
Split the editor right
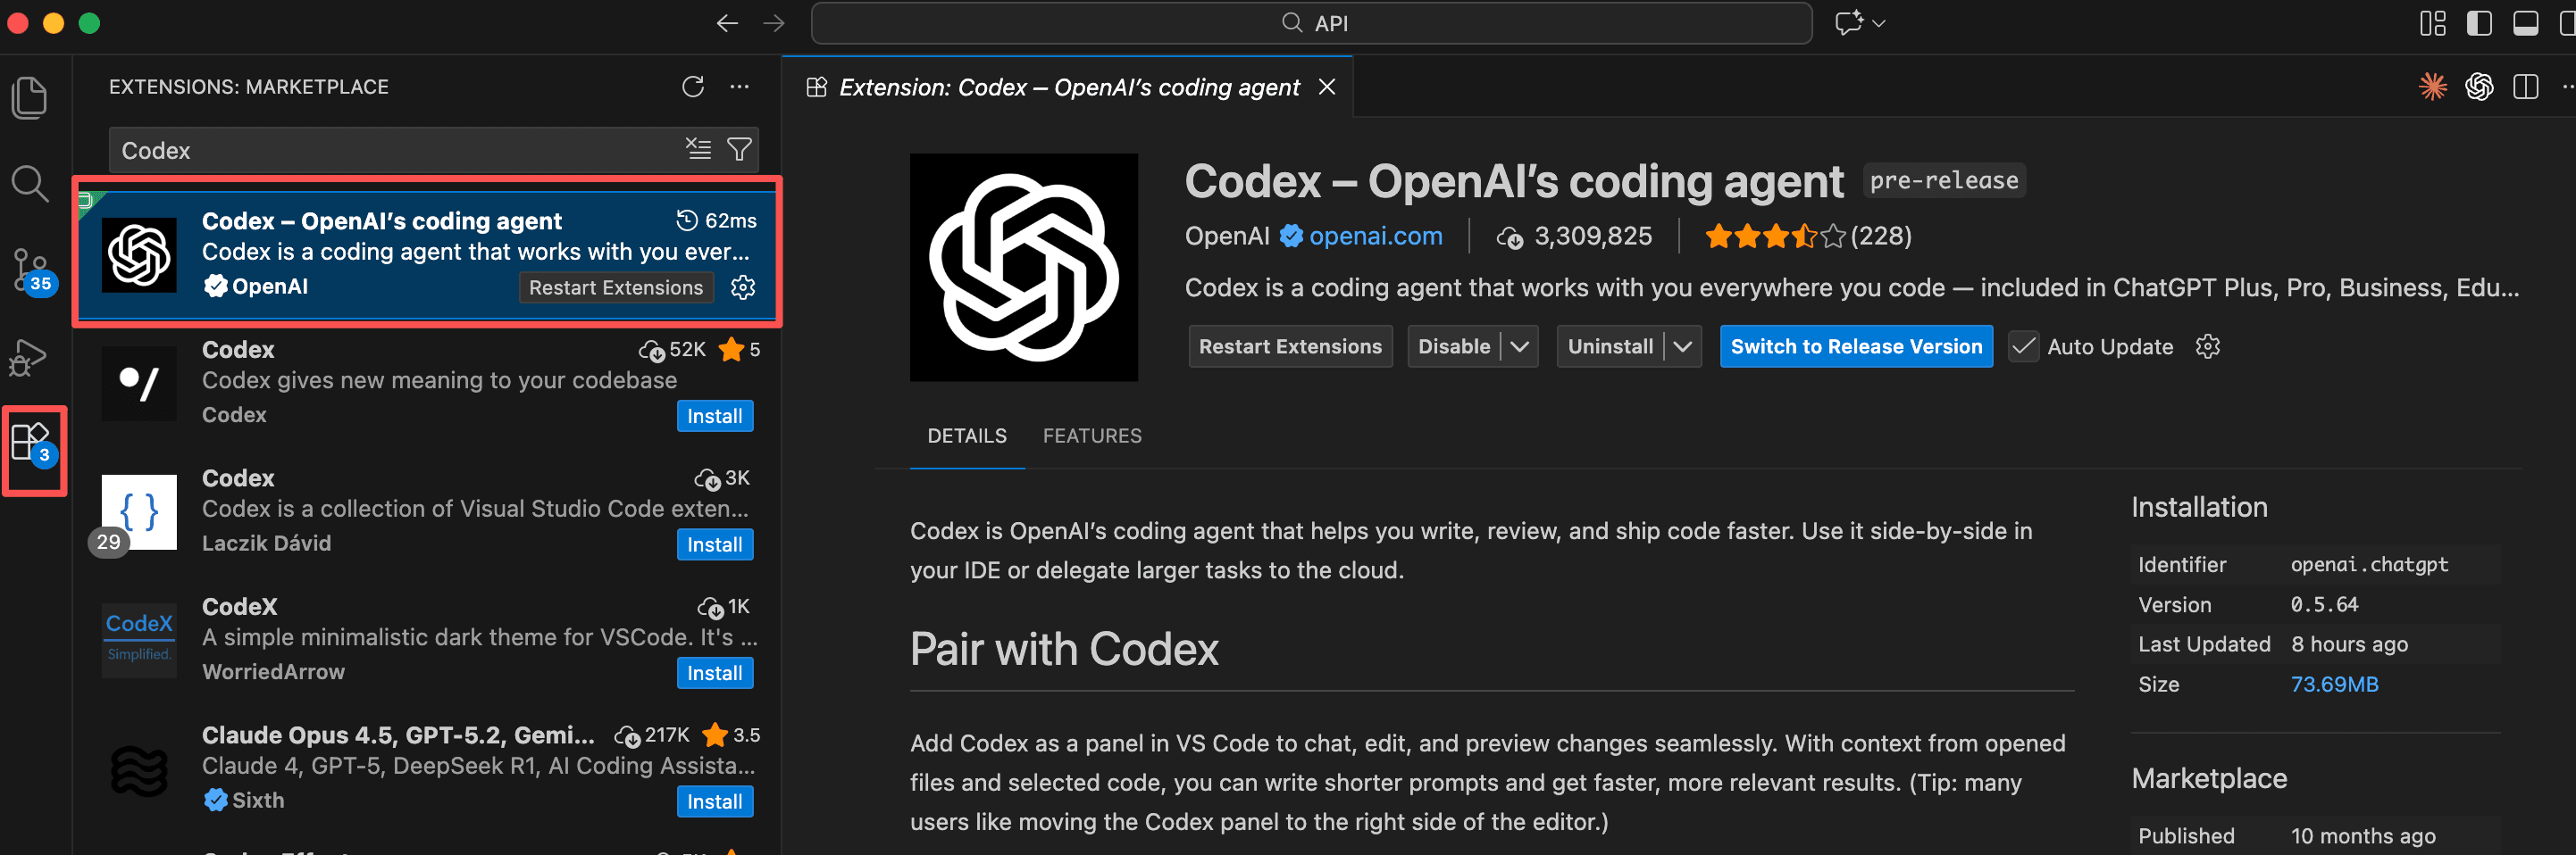pos(2525,87)
